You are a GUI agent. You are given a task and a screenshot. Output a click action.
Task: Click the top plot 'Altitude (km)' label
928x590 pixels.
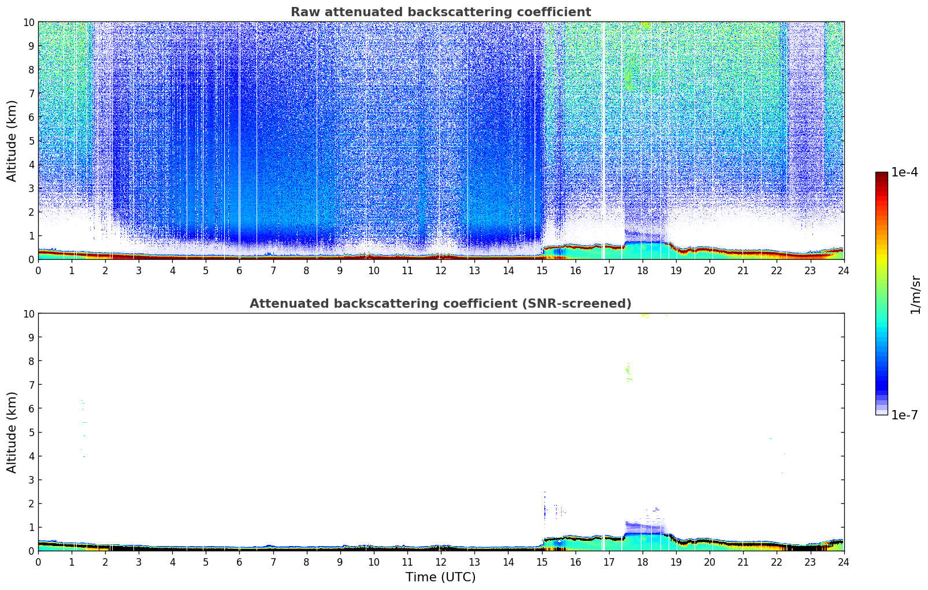tap(12, 141)
